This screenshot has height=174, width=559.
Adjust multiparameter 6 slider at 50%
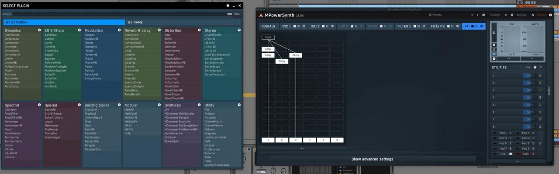tap(530, 112)
